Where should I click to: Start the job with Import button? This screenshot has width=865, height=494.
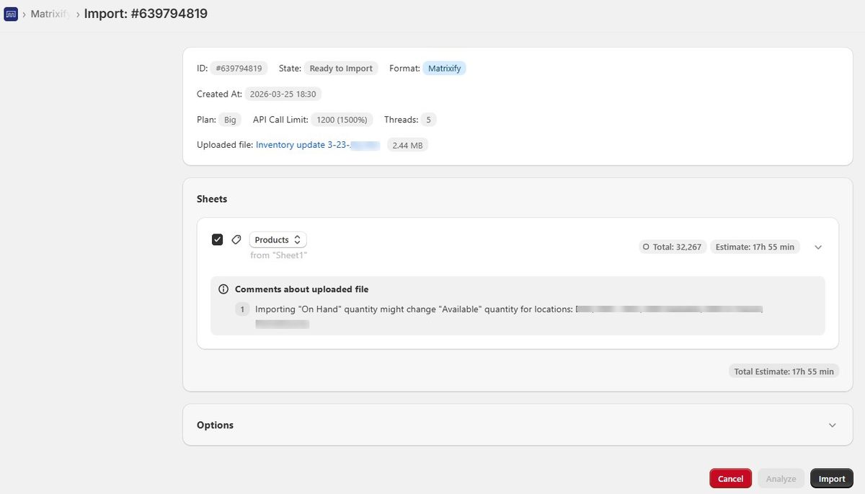[832, 478]
